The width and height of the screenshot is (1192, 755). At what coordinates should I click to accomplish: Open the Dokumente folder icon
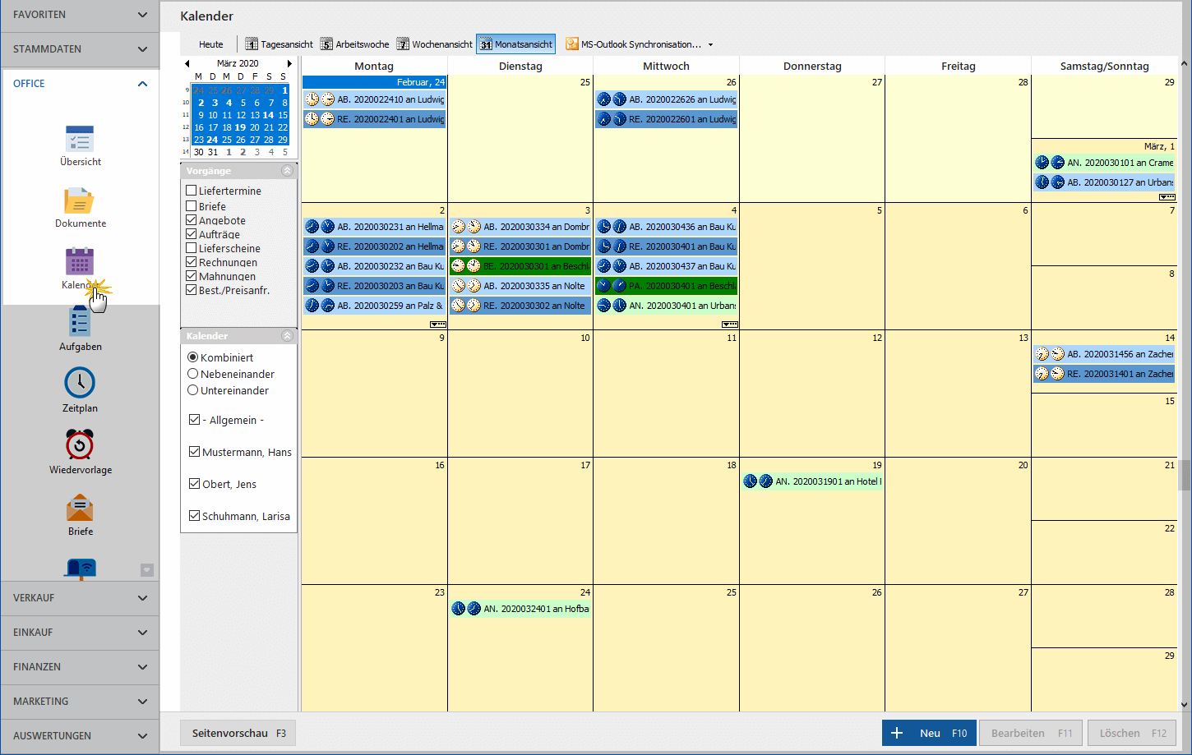click(x=80, y=201)
